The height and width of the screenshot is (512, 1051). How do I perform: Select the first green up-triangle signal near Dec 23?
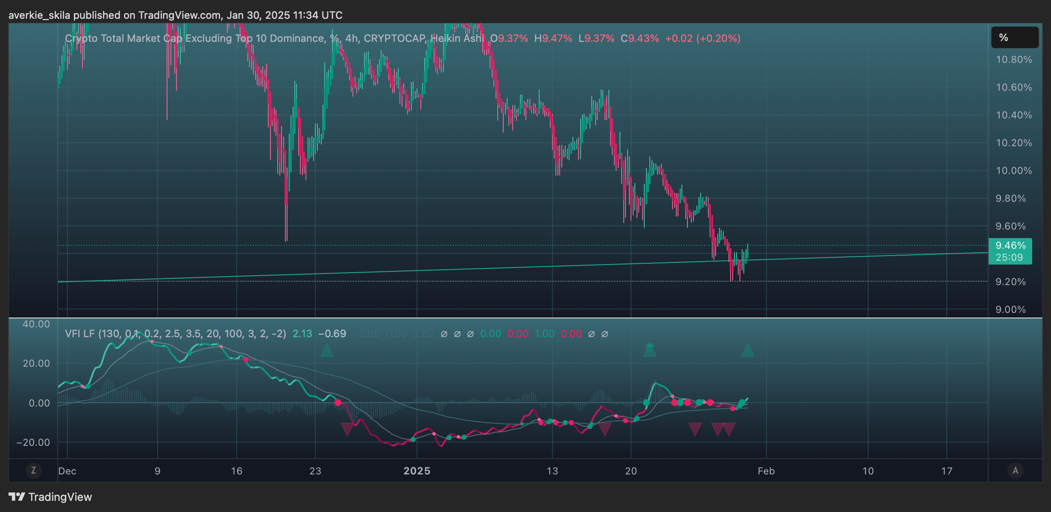(327, 350)
